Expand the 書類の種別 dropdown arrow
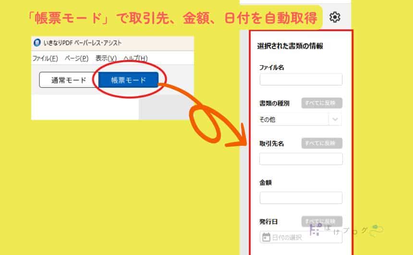 335,119
